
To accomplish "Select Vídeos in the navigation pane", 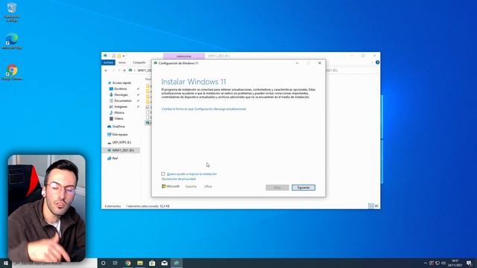I will point(119,118).
